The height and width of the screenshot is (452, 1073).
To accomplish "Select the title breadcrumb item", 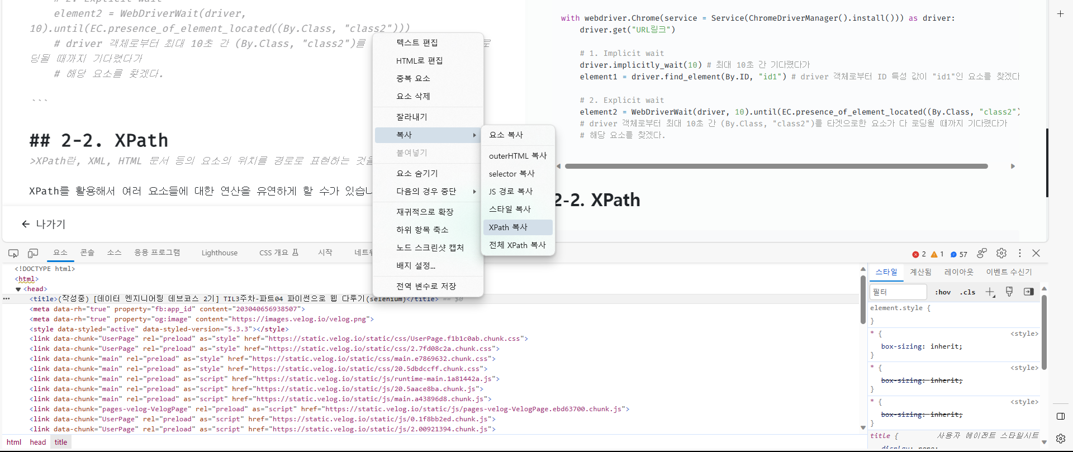I will 61,442.
